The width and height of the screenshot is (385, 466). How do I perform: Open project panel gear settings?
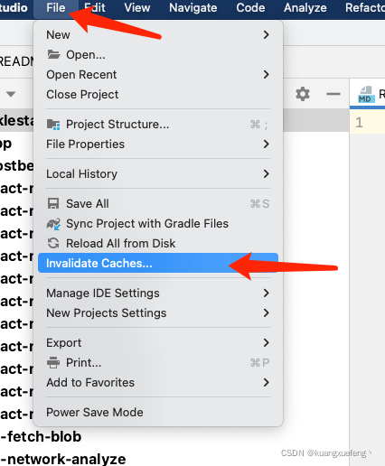303,94
